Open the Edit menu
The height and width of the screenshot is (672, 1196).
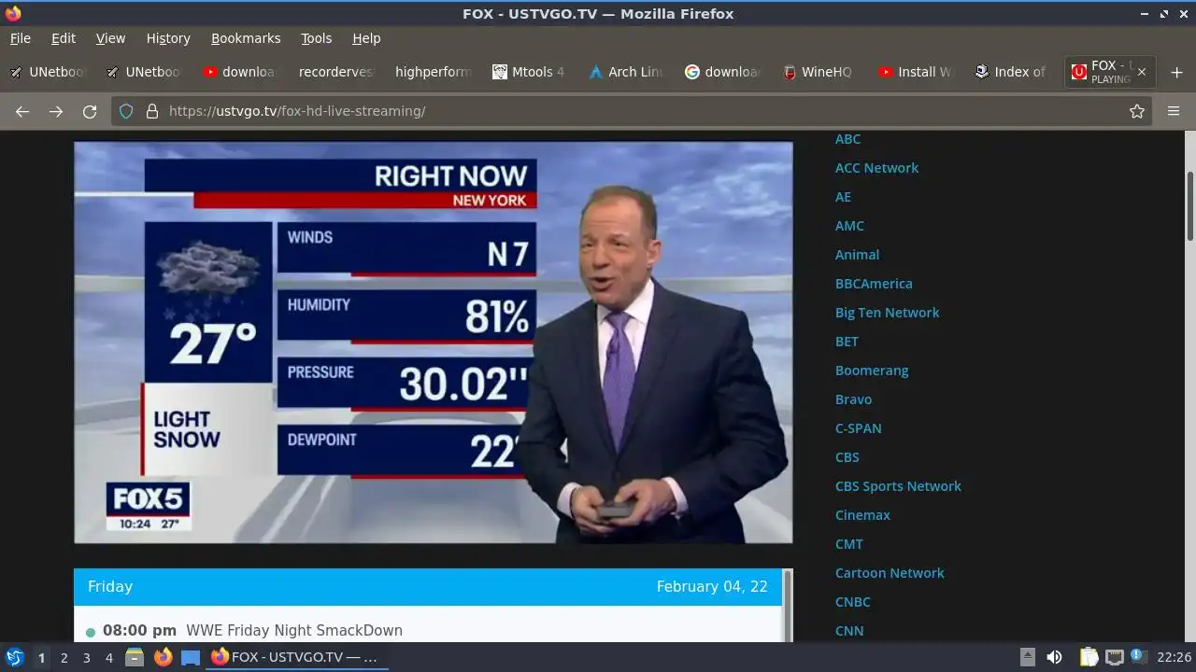tap(64, 38)
